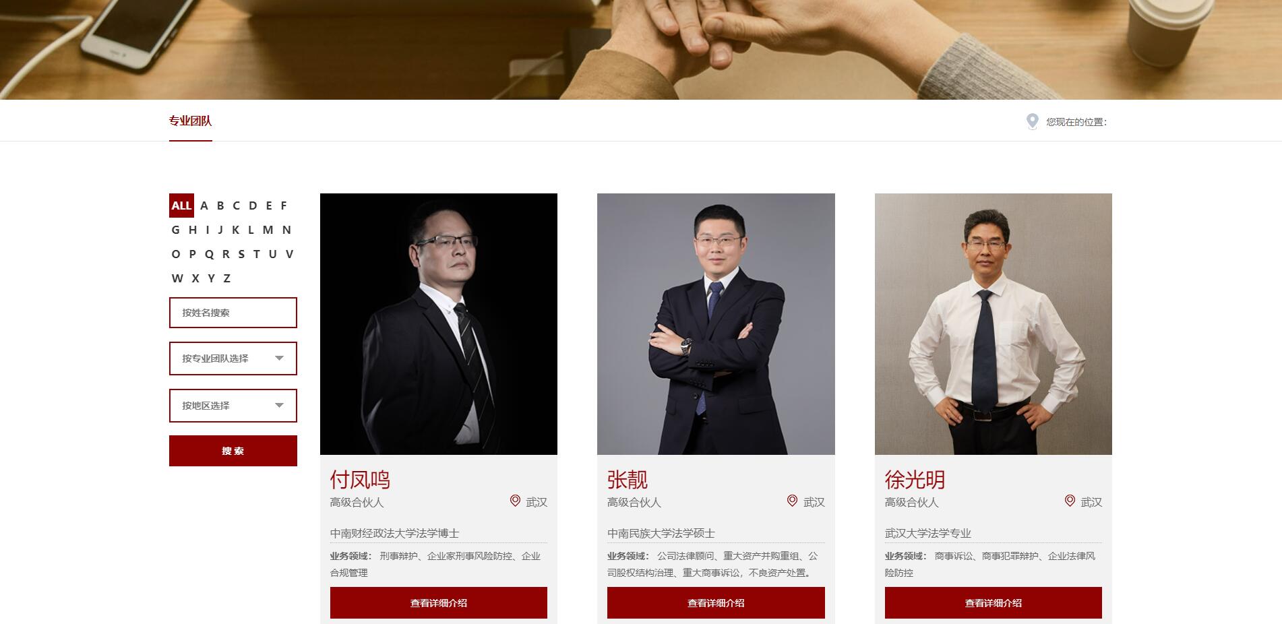Open 查看详细介绍 for 张靓
This screenshot has height=624, width=1282.
coord(716,603)
